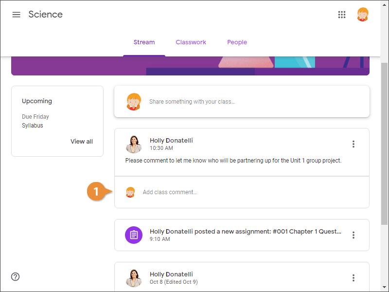The height and width of the screenshot is (292, 389).
Task: Click Holly Donatelli's photo on Oct 8 post
Action: pos(134,278)
